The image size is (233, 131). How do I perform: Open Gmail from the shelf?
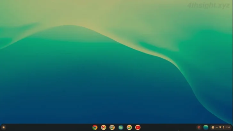coord(103,127)
